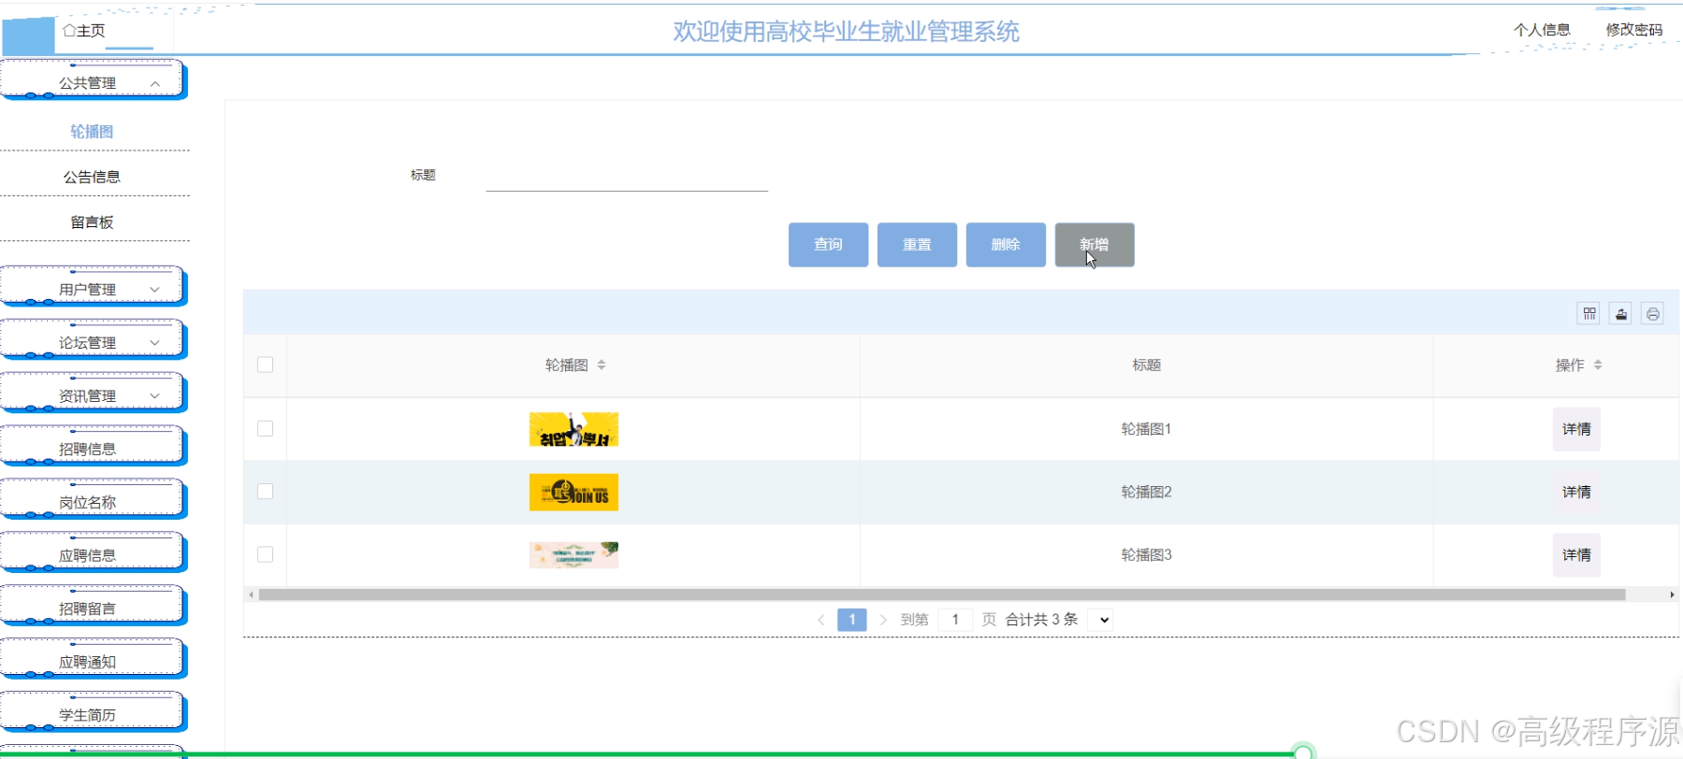Click the 标题 search input field
This screenshot has width=1683, height=759.
click(x=627, y=176)
